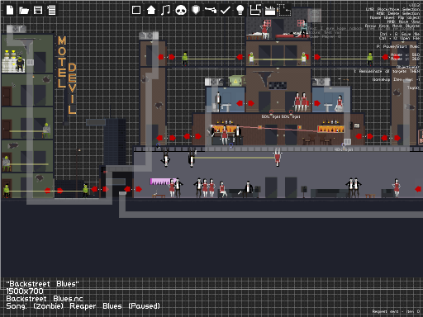Select the speaker stand right of the lobby doors

tap(304, 192)
